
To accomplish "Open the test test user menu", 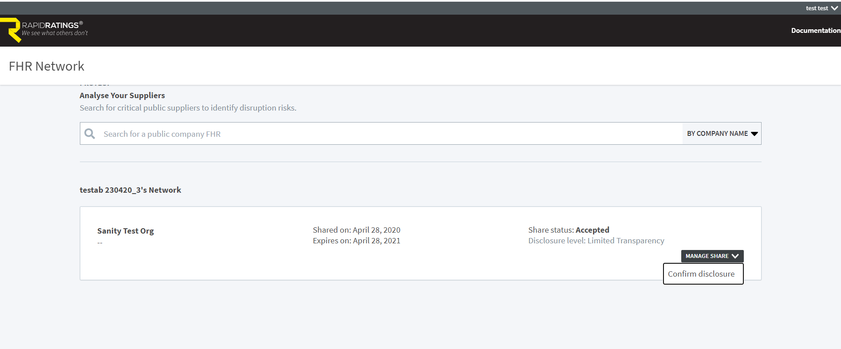I will (x=821, y=8).
